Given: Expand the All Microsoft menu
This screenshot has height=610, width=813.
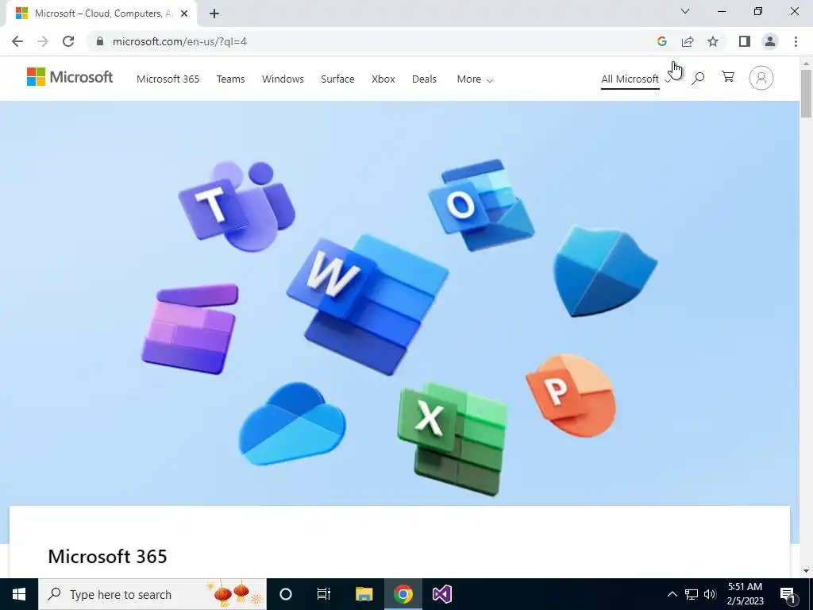Looking at the screenshot, I should 636,79.
